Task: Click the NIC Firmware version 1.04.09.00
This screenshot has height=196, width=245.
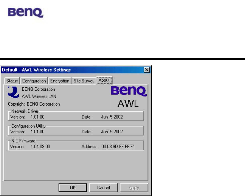Action: coord(40,146)
